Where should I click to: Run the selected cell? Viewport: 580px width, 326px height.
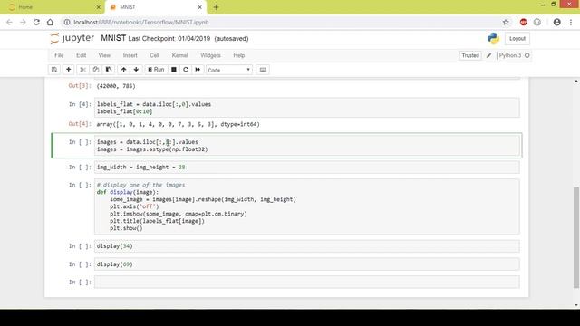click(x=156, y=70)
